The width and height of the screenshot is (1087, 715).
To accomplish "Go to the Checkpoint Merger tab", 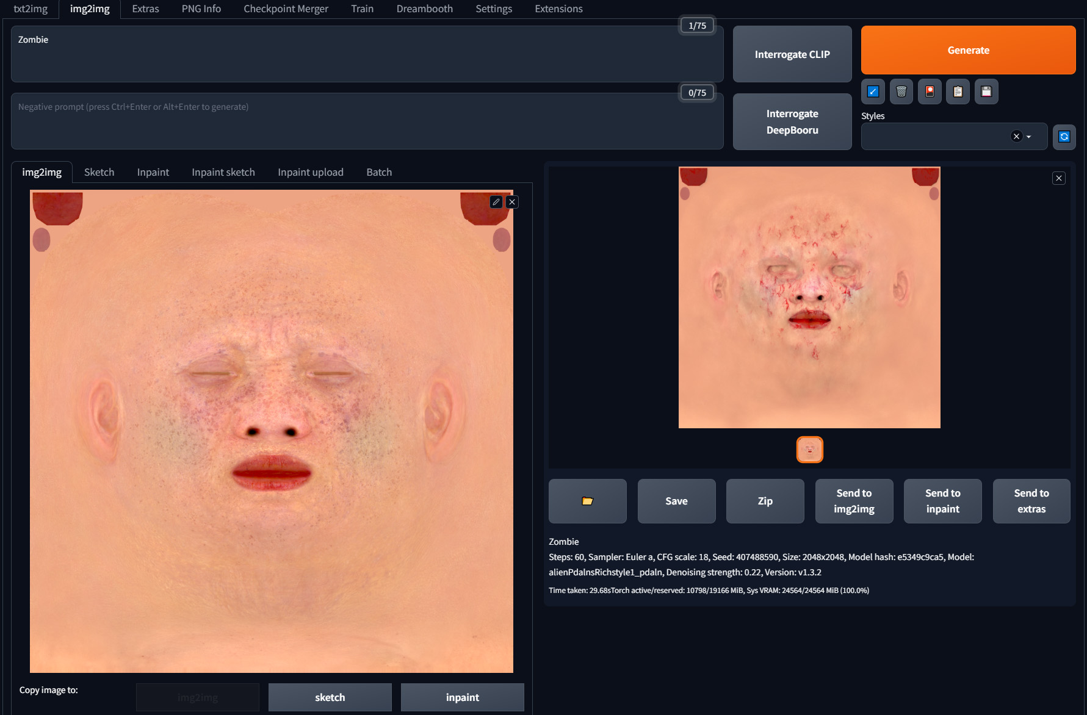I will click(x=286, y=9).
